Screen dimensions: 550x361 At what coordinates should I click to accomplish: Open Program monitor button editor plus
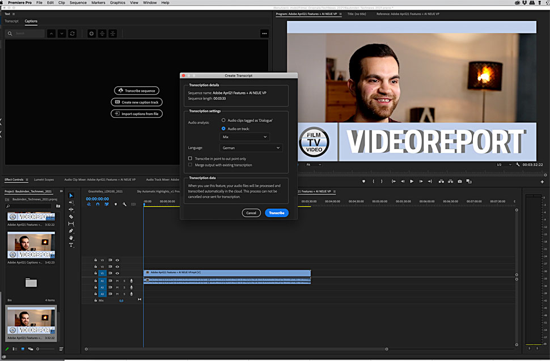(x=542, y=181)
